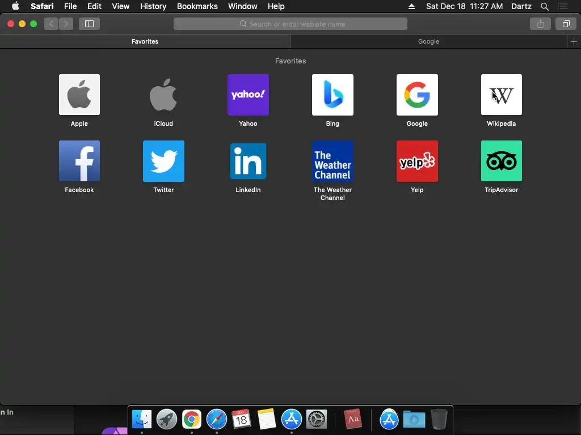
Task: Go back with the back arrow button
Action: coord(52,24)
